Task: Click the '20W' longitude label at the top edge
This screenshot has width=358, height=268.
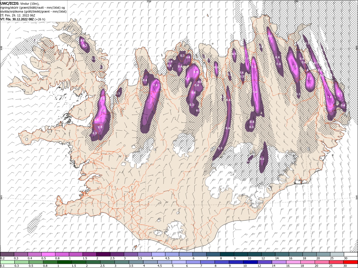Action: click(x=149, y=1)
